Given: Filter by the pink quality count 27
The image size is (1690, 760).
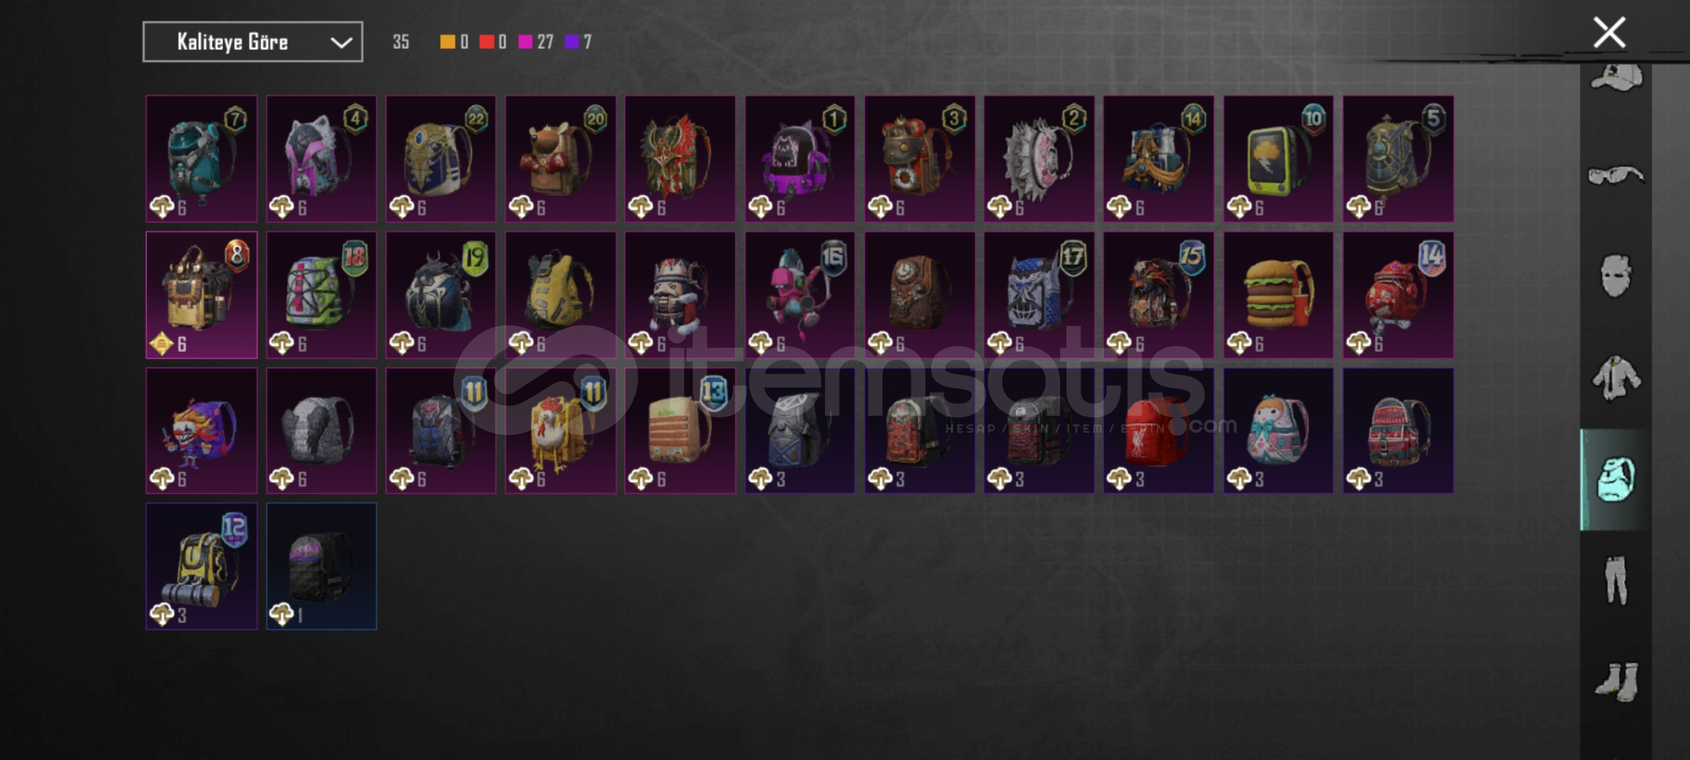Looking at the screenshot, I should [536, 42].
